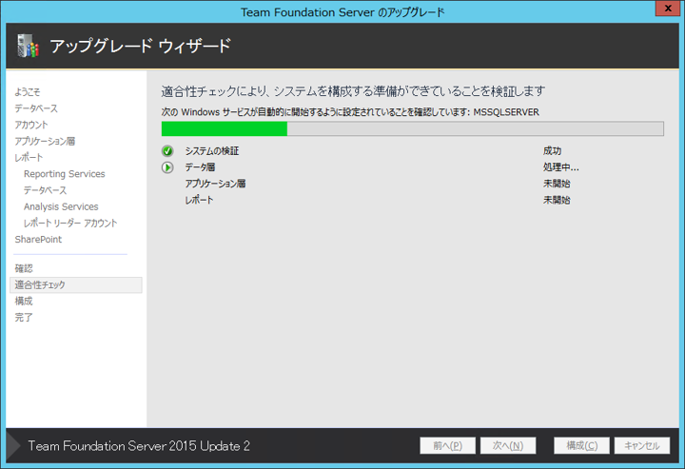Go to the SharePoint sidebar step

(38, 240)
